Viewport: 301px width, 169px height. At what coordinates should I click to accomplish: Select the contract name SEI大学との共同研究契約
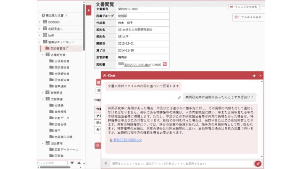point(135,30)
